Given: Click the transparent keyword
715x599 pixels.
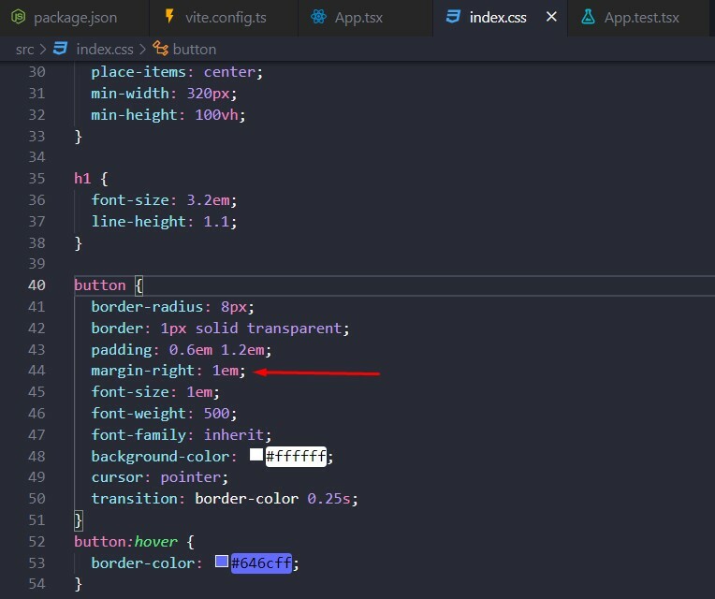Looking at the screenshot, I should click(x=294, y=329).
